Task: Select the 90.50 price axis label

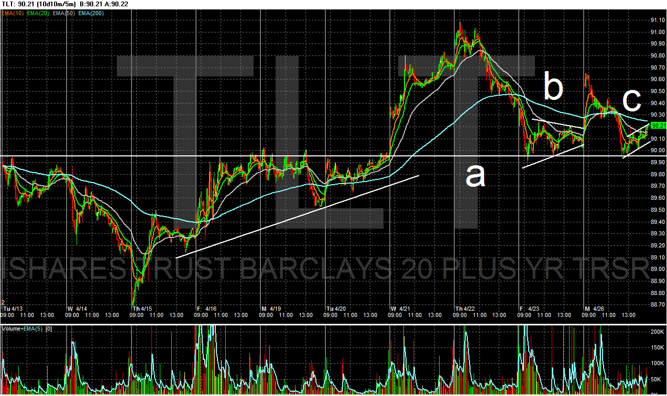Action: 658,91
